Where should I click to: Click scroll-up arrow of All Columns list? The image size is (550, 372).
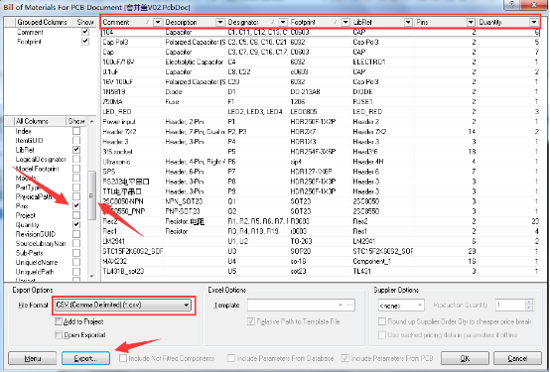coord(92,121)
